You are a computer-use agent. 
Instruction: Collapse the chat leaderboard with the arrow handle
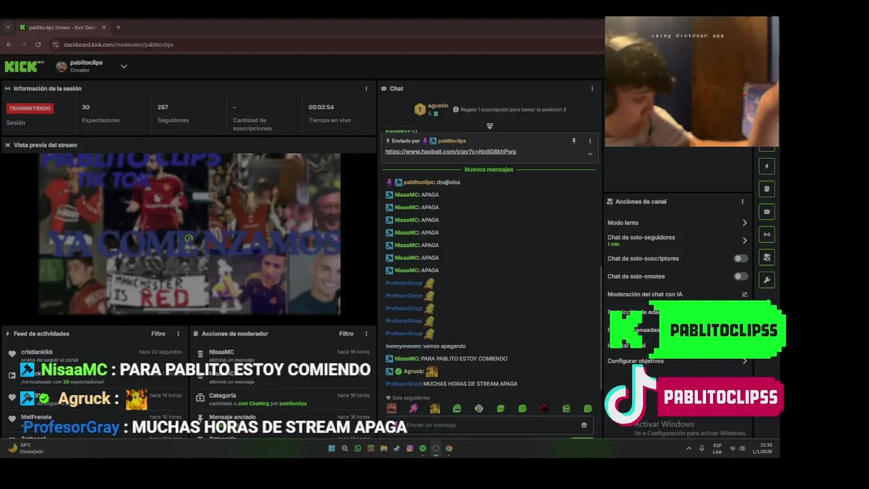pyautogui.click(x=489, y=126)
